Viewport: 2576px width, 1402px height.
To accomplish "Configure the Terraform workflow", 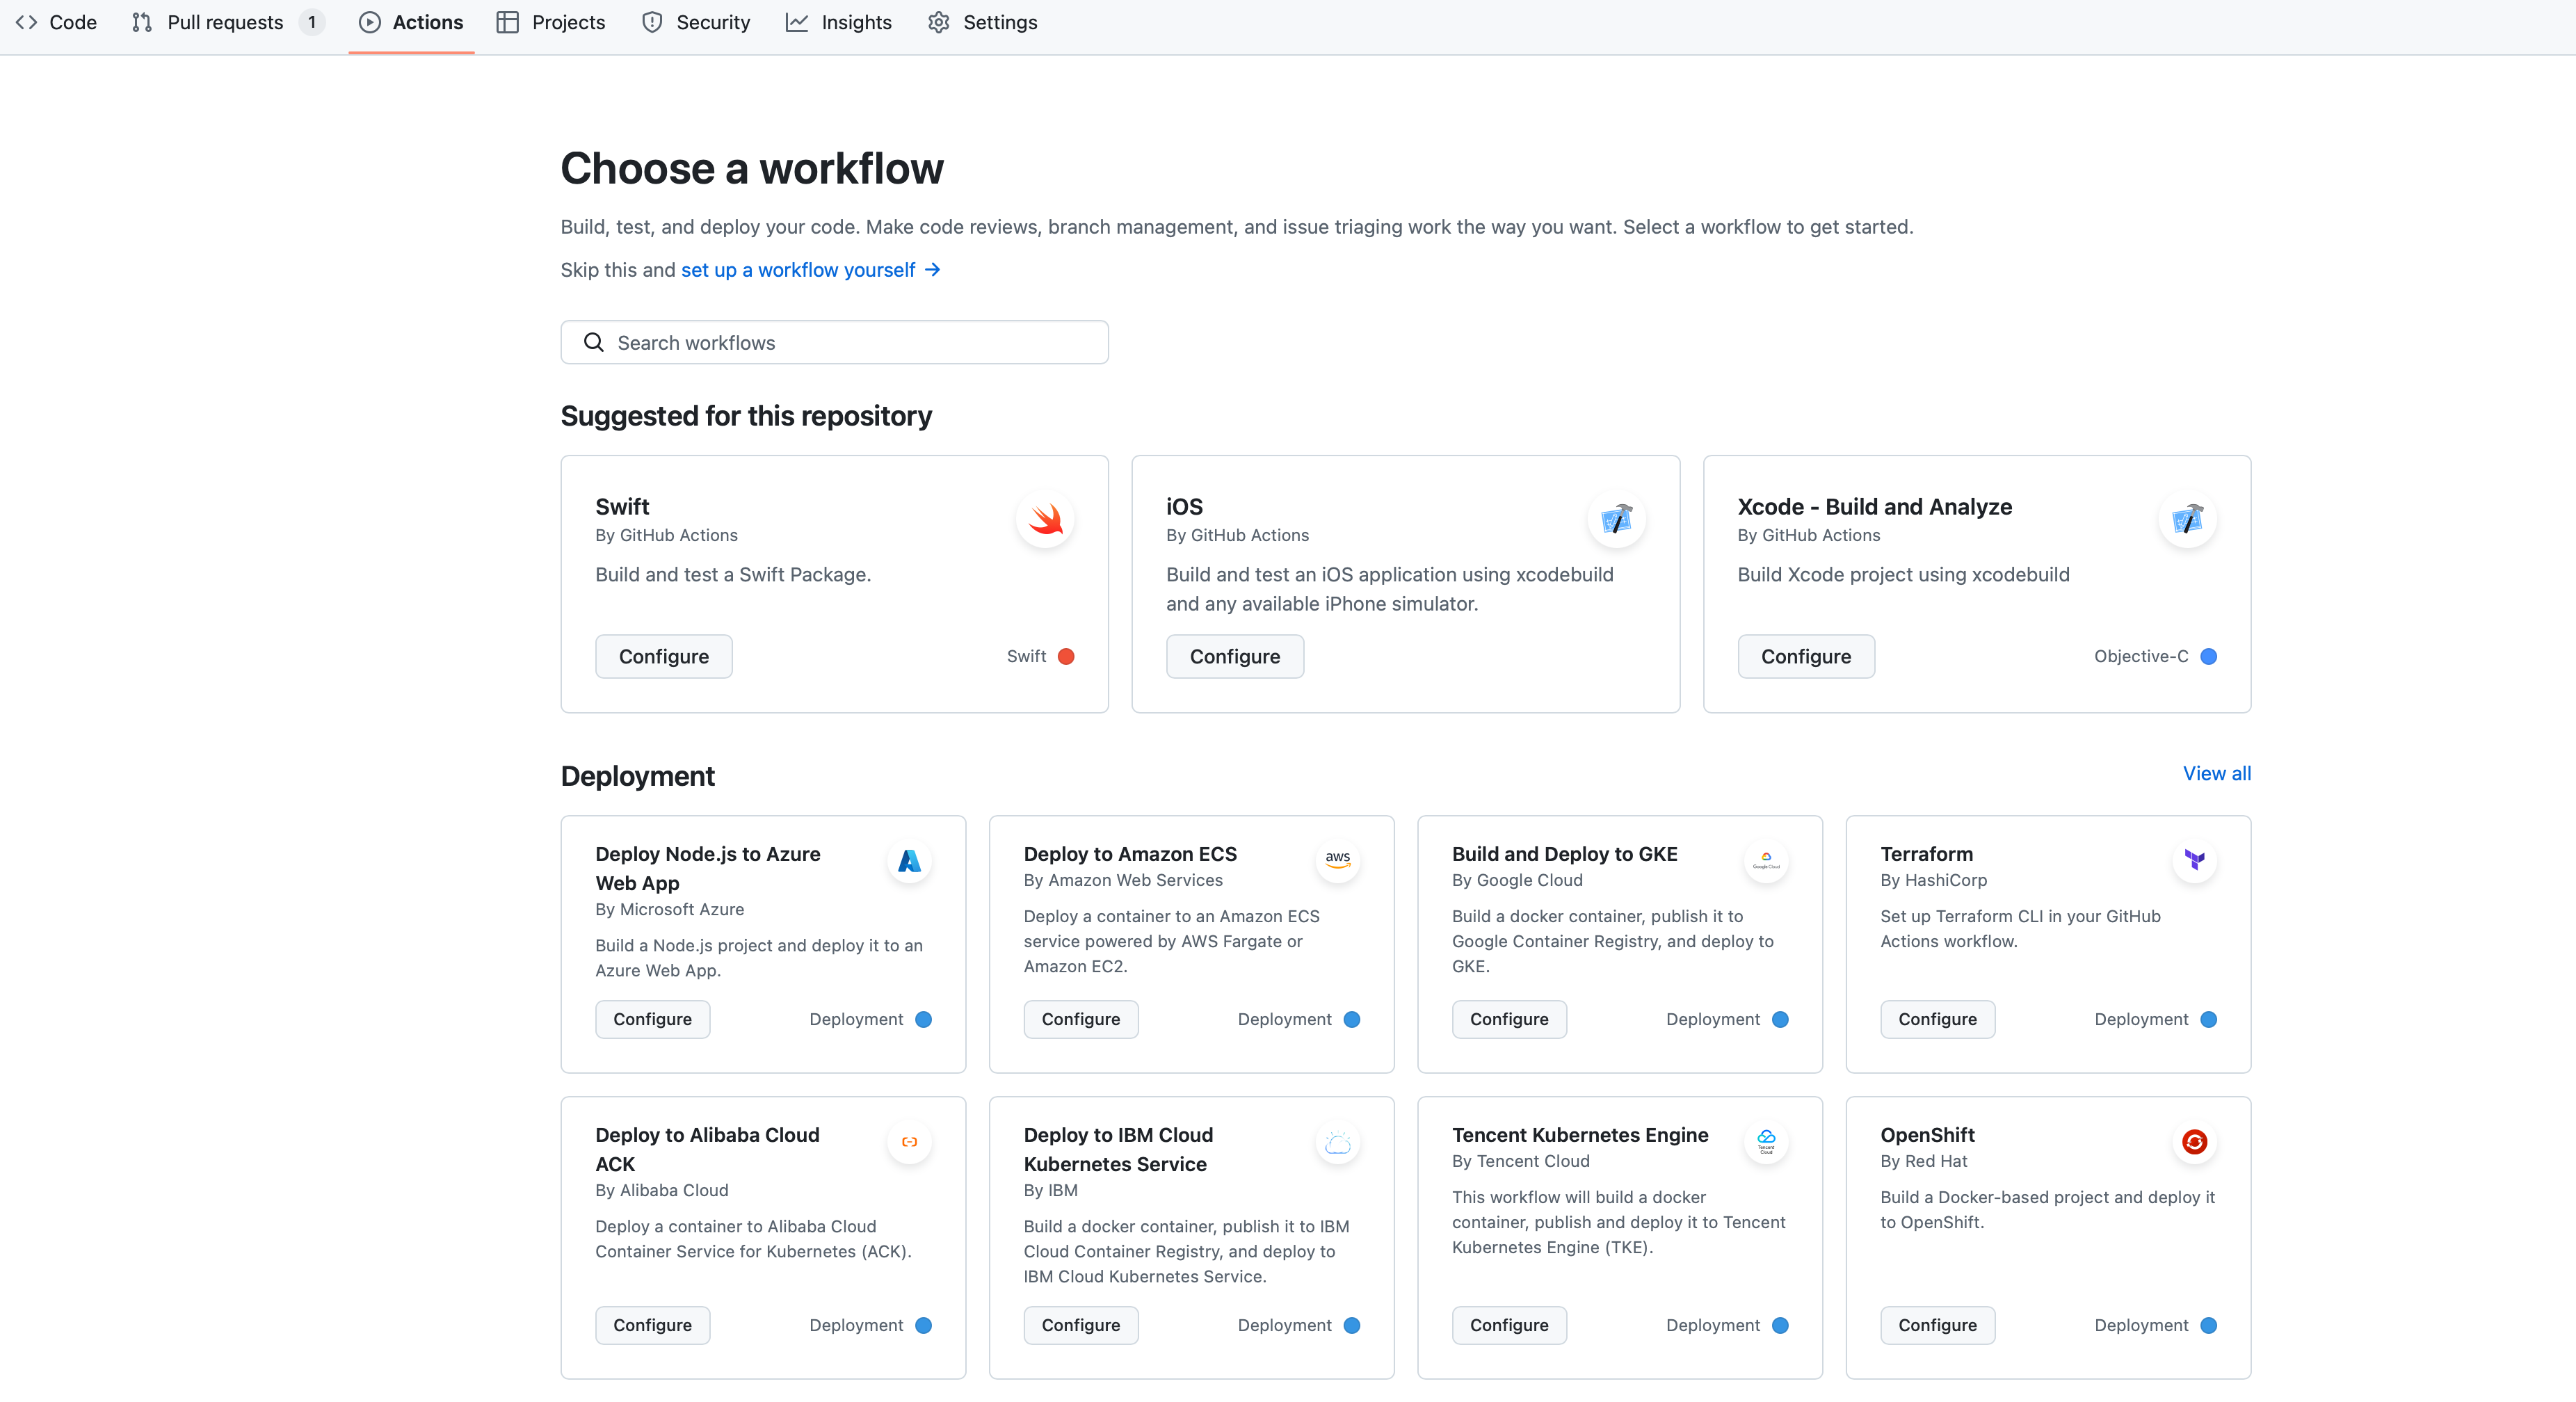I will tap(1937, 1019).
